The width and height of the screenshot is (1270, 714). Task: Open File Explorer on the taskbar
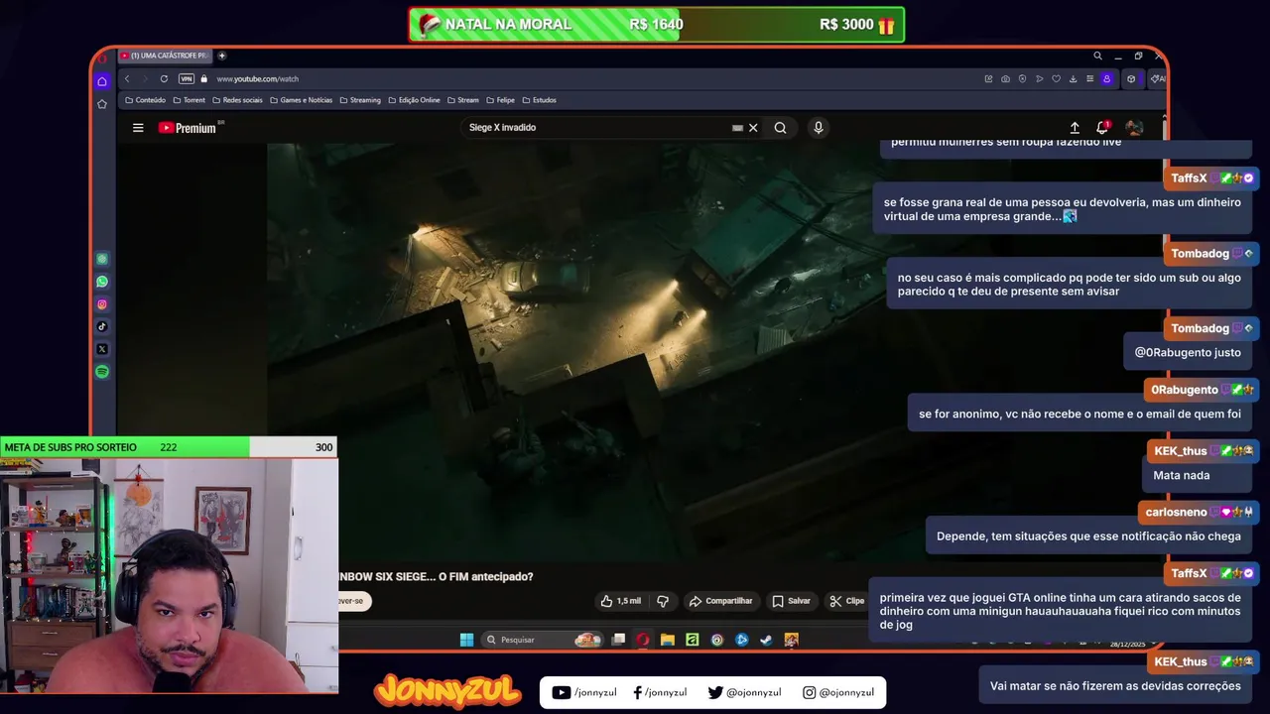tap(668, 640)
